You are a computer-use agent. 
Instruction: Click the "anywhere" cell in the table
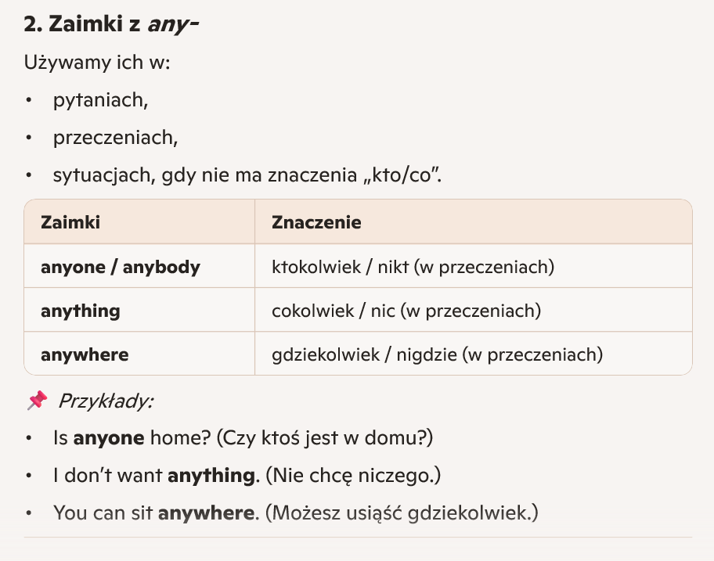[x=85, y=354]
